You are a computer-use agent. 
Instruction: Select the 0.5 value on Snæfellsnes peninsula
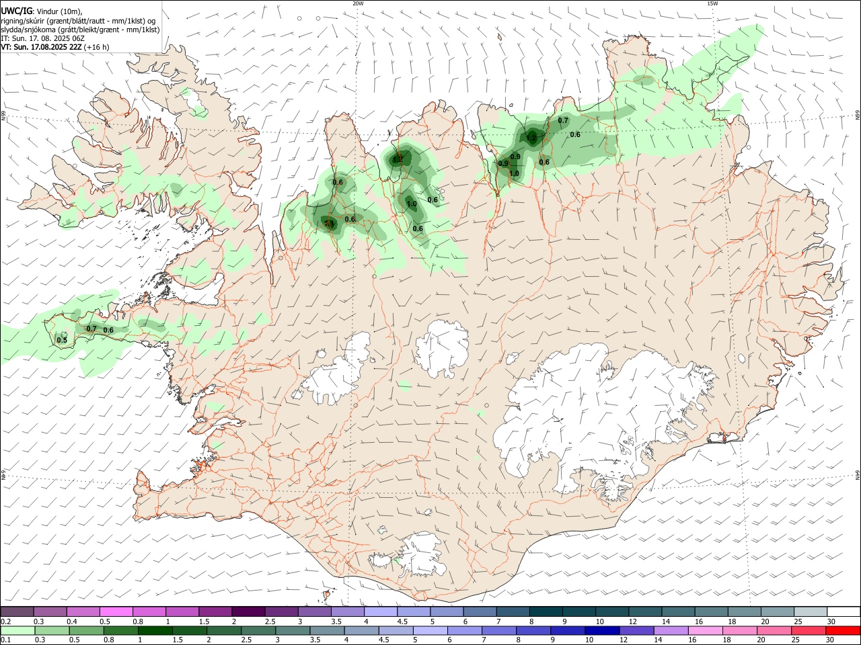(62, 340)
